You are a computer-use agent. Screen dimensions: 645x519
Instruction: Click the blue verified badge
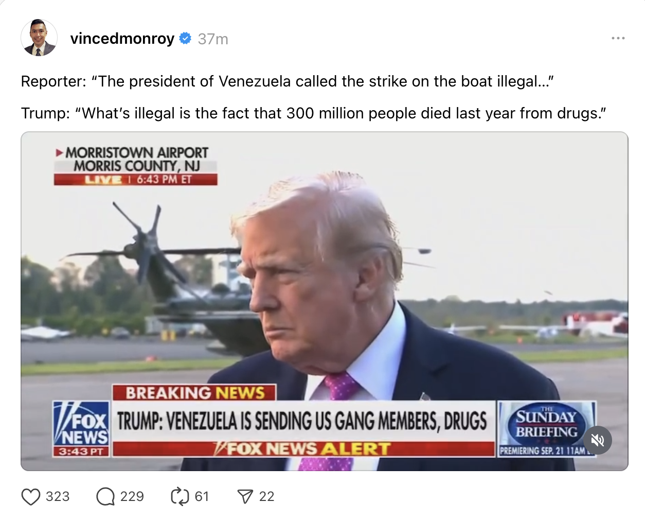coord(185,38)
